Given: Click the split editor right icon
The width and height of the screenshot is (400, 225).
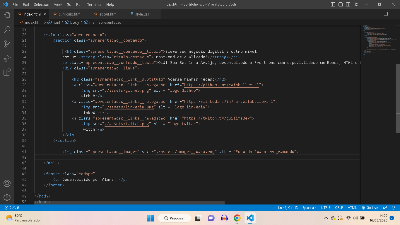Looking at the screenshot, I should (386, 14).
